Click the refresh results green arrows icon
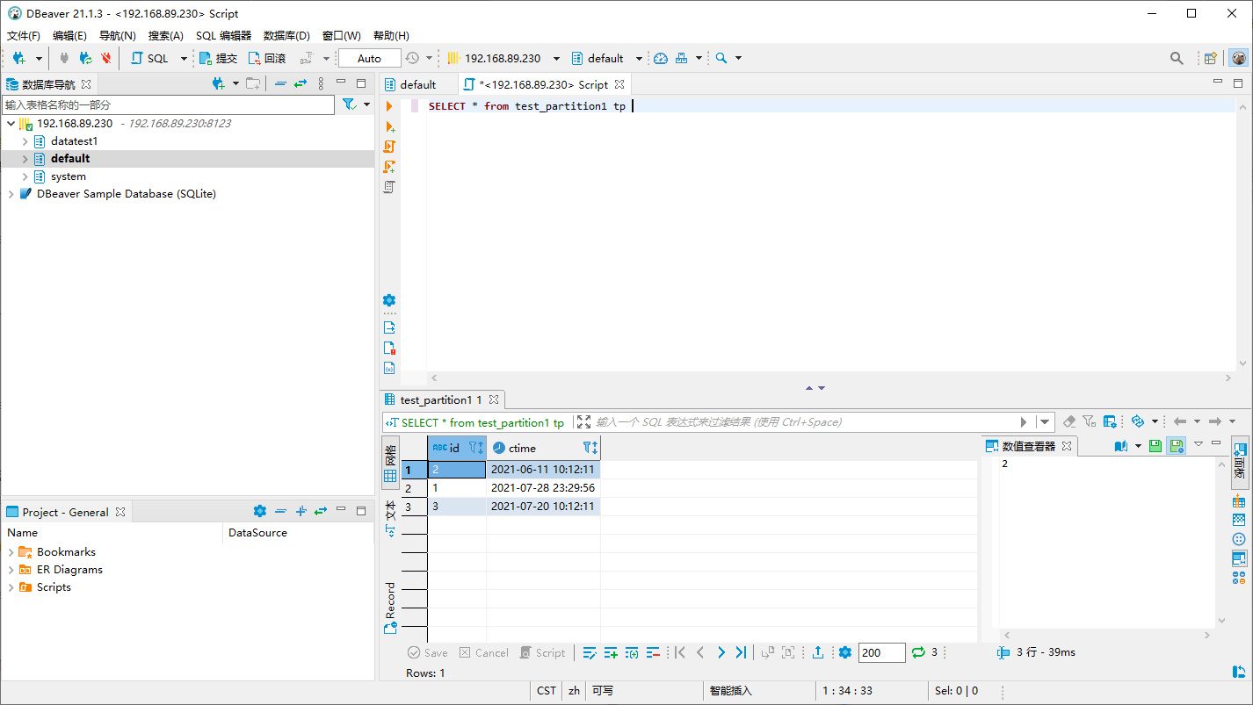The image size is (1253, 705). pyautogui.click(x=918, y=652)
